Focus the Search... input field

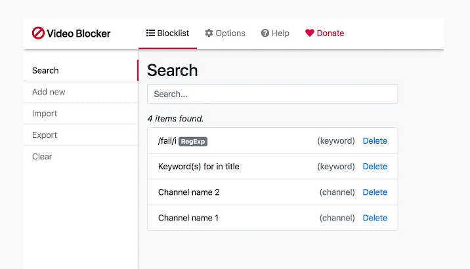coord(272,94)
